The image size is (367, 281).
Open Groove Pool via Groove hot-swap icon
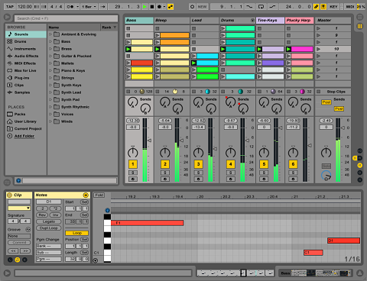28,229
